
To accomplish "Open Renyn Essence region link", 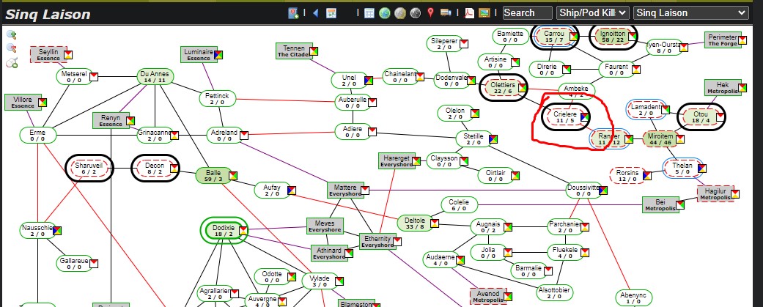I will [x=111, y=121].
